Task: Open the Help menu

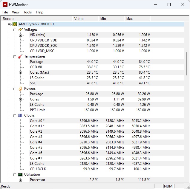Action: pyautogui.click(x=39, y=12)
